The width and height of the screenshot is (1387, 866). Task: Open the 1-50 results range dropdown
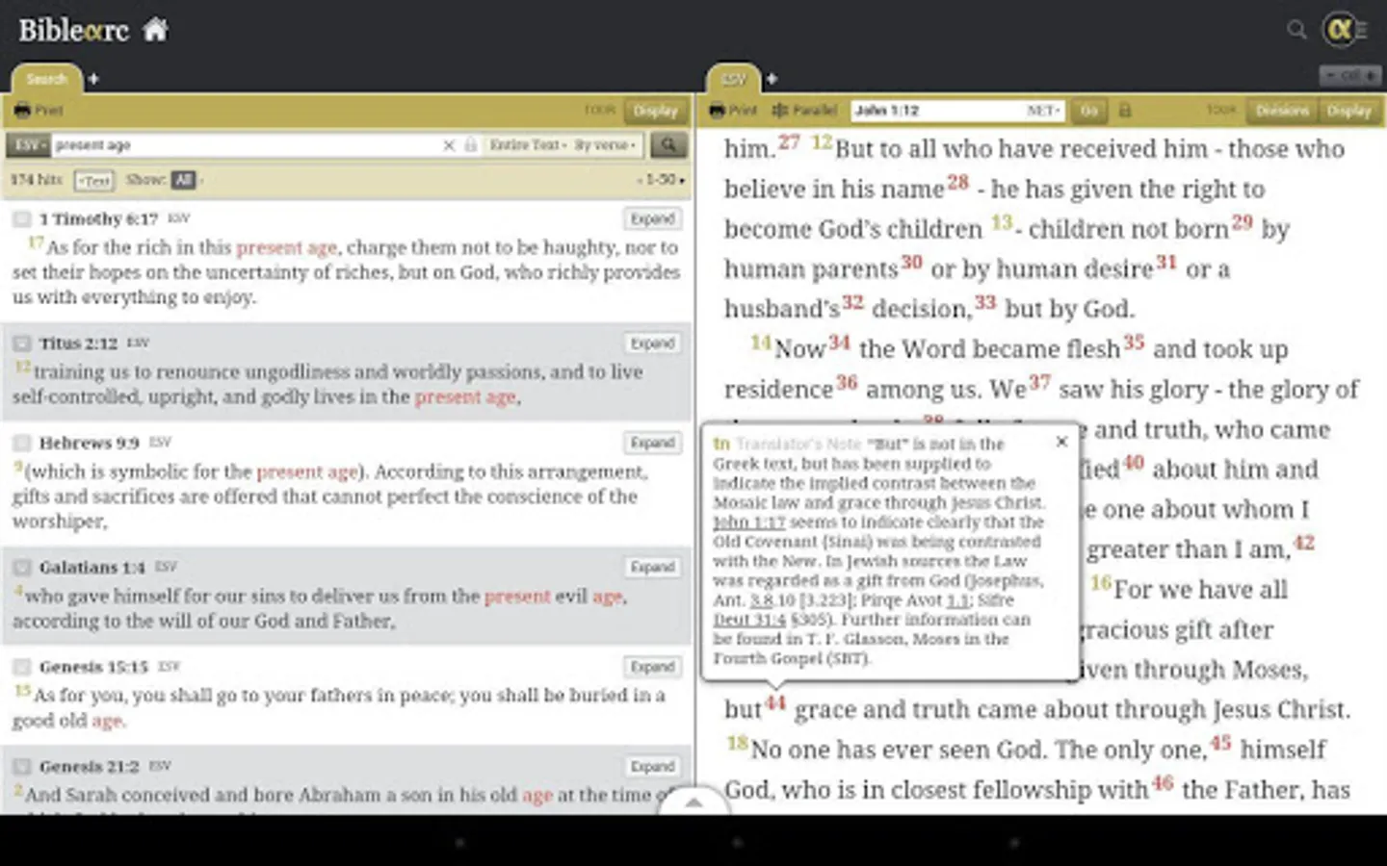tap(662, 180)
